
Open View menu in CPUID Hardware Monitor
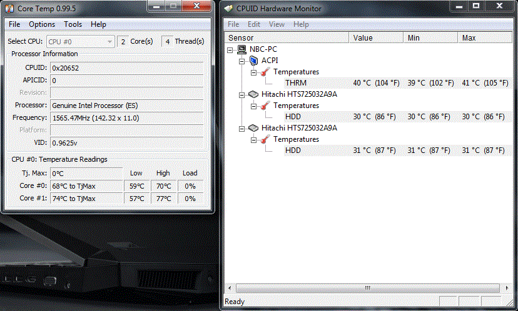[x=277, y=24]
